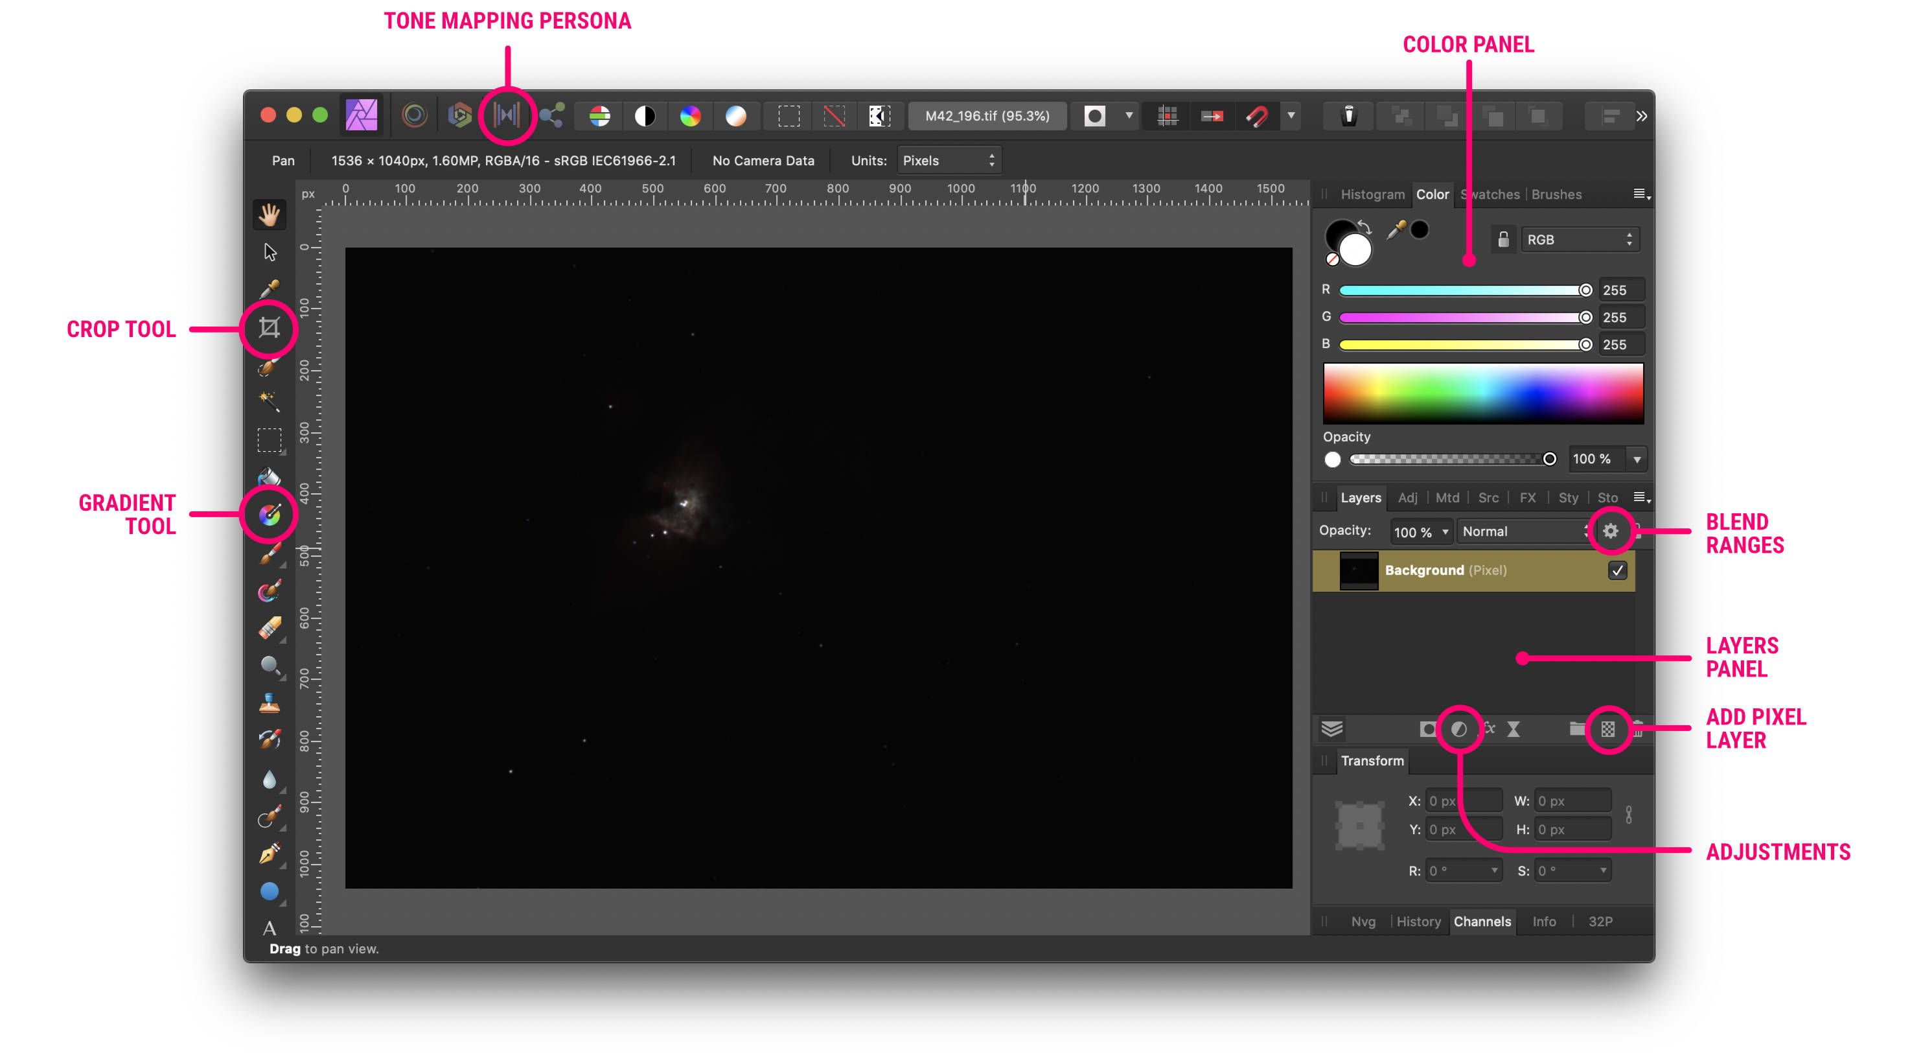
Task: Select the Crop tool
Action: (269, 327)
